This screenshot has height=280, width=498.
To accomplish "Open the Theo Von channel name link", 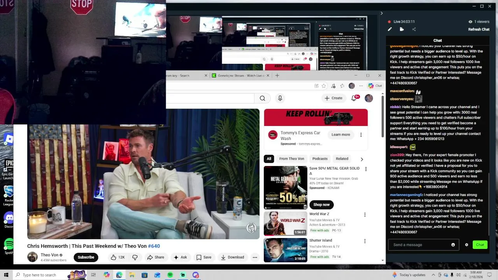I will (x=49, y=255).
